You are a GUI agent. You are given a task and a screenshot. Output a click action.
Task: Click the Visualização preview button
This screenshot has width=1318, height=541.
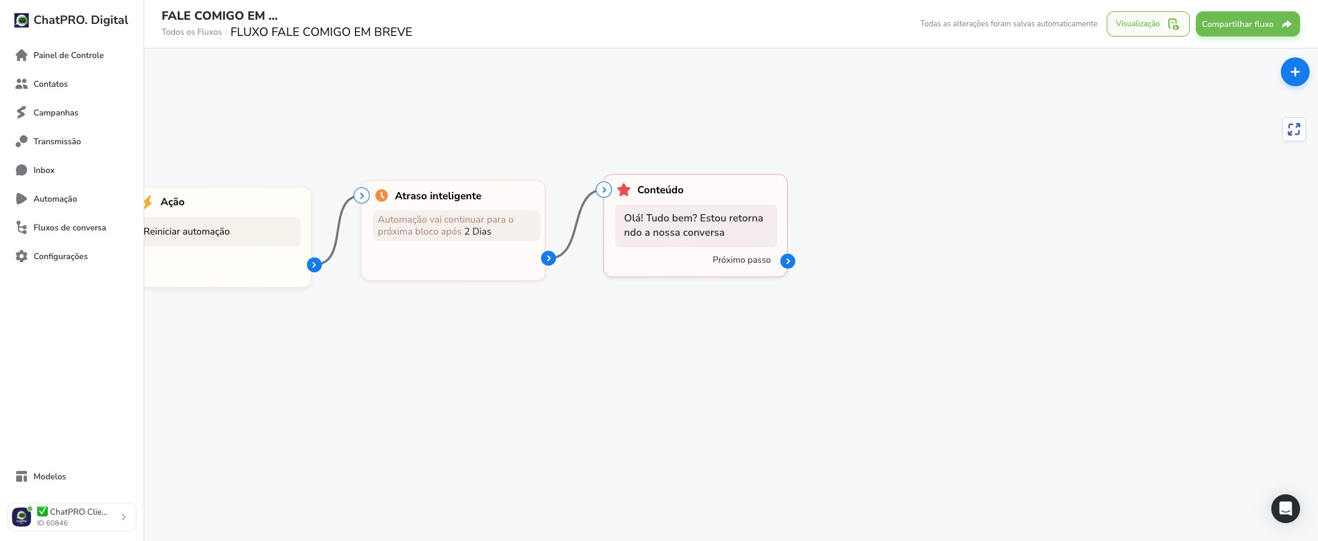(1148, 24)
